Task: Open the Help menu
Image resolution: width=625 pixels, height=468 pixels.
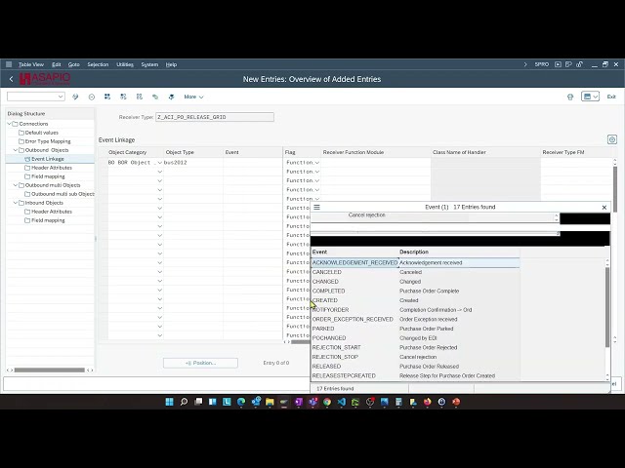Action: (171, 64)
